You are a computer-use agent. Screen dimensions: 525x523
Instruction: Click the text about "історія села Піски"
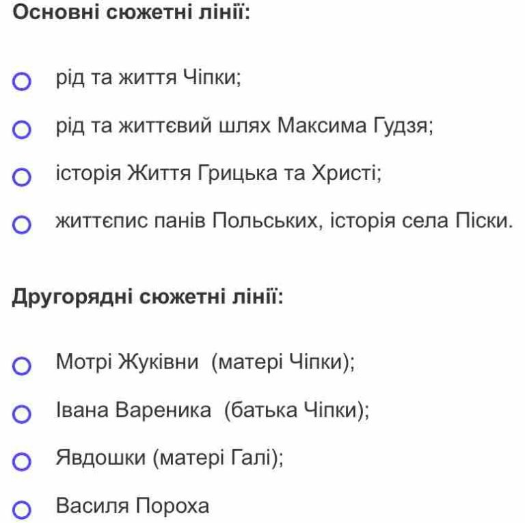(x=422, y=221)
